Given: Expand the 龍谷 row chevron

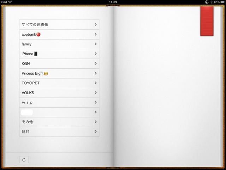Looking at the screenshot, I should (x=96, y=131).
